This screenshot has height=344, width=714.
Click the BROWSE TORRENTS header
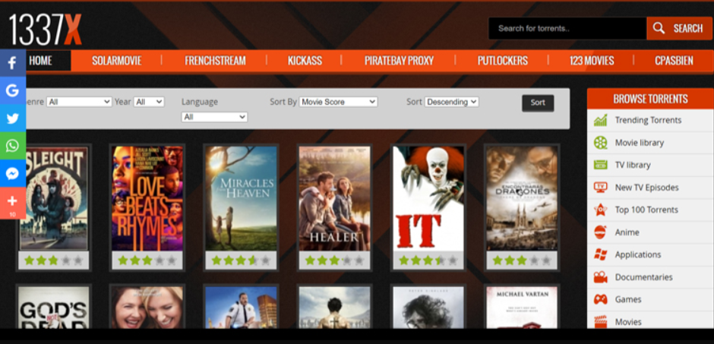(650, 99)
